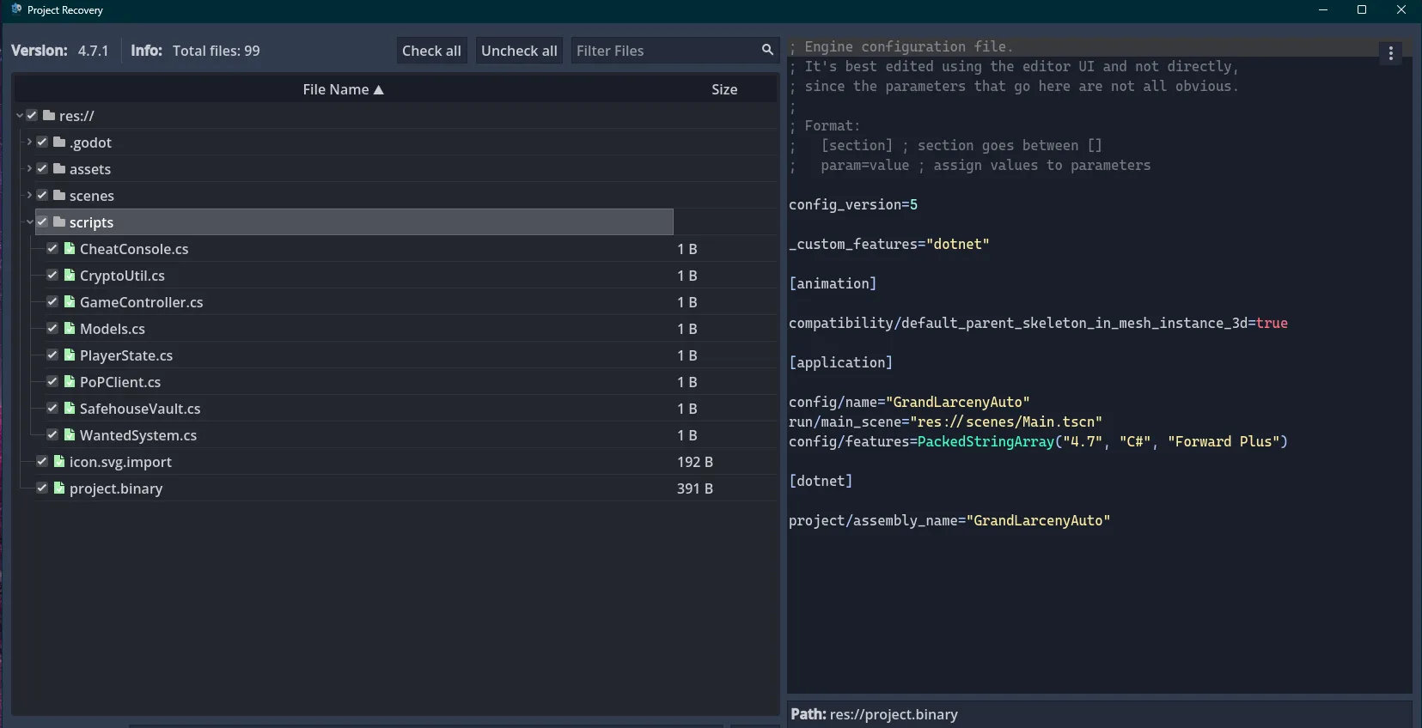Image resolution: width=1422 pixels, height=728 pixels.
Task: Click the run/main_scene line in preview
Action: pyautogui.click(x=945, y=422)
